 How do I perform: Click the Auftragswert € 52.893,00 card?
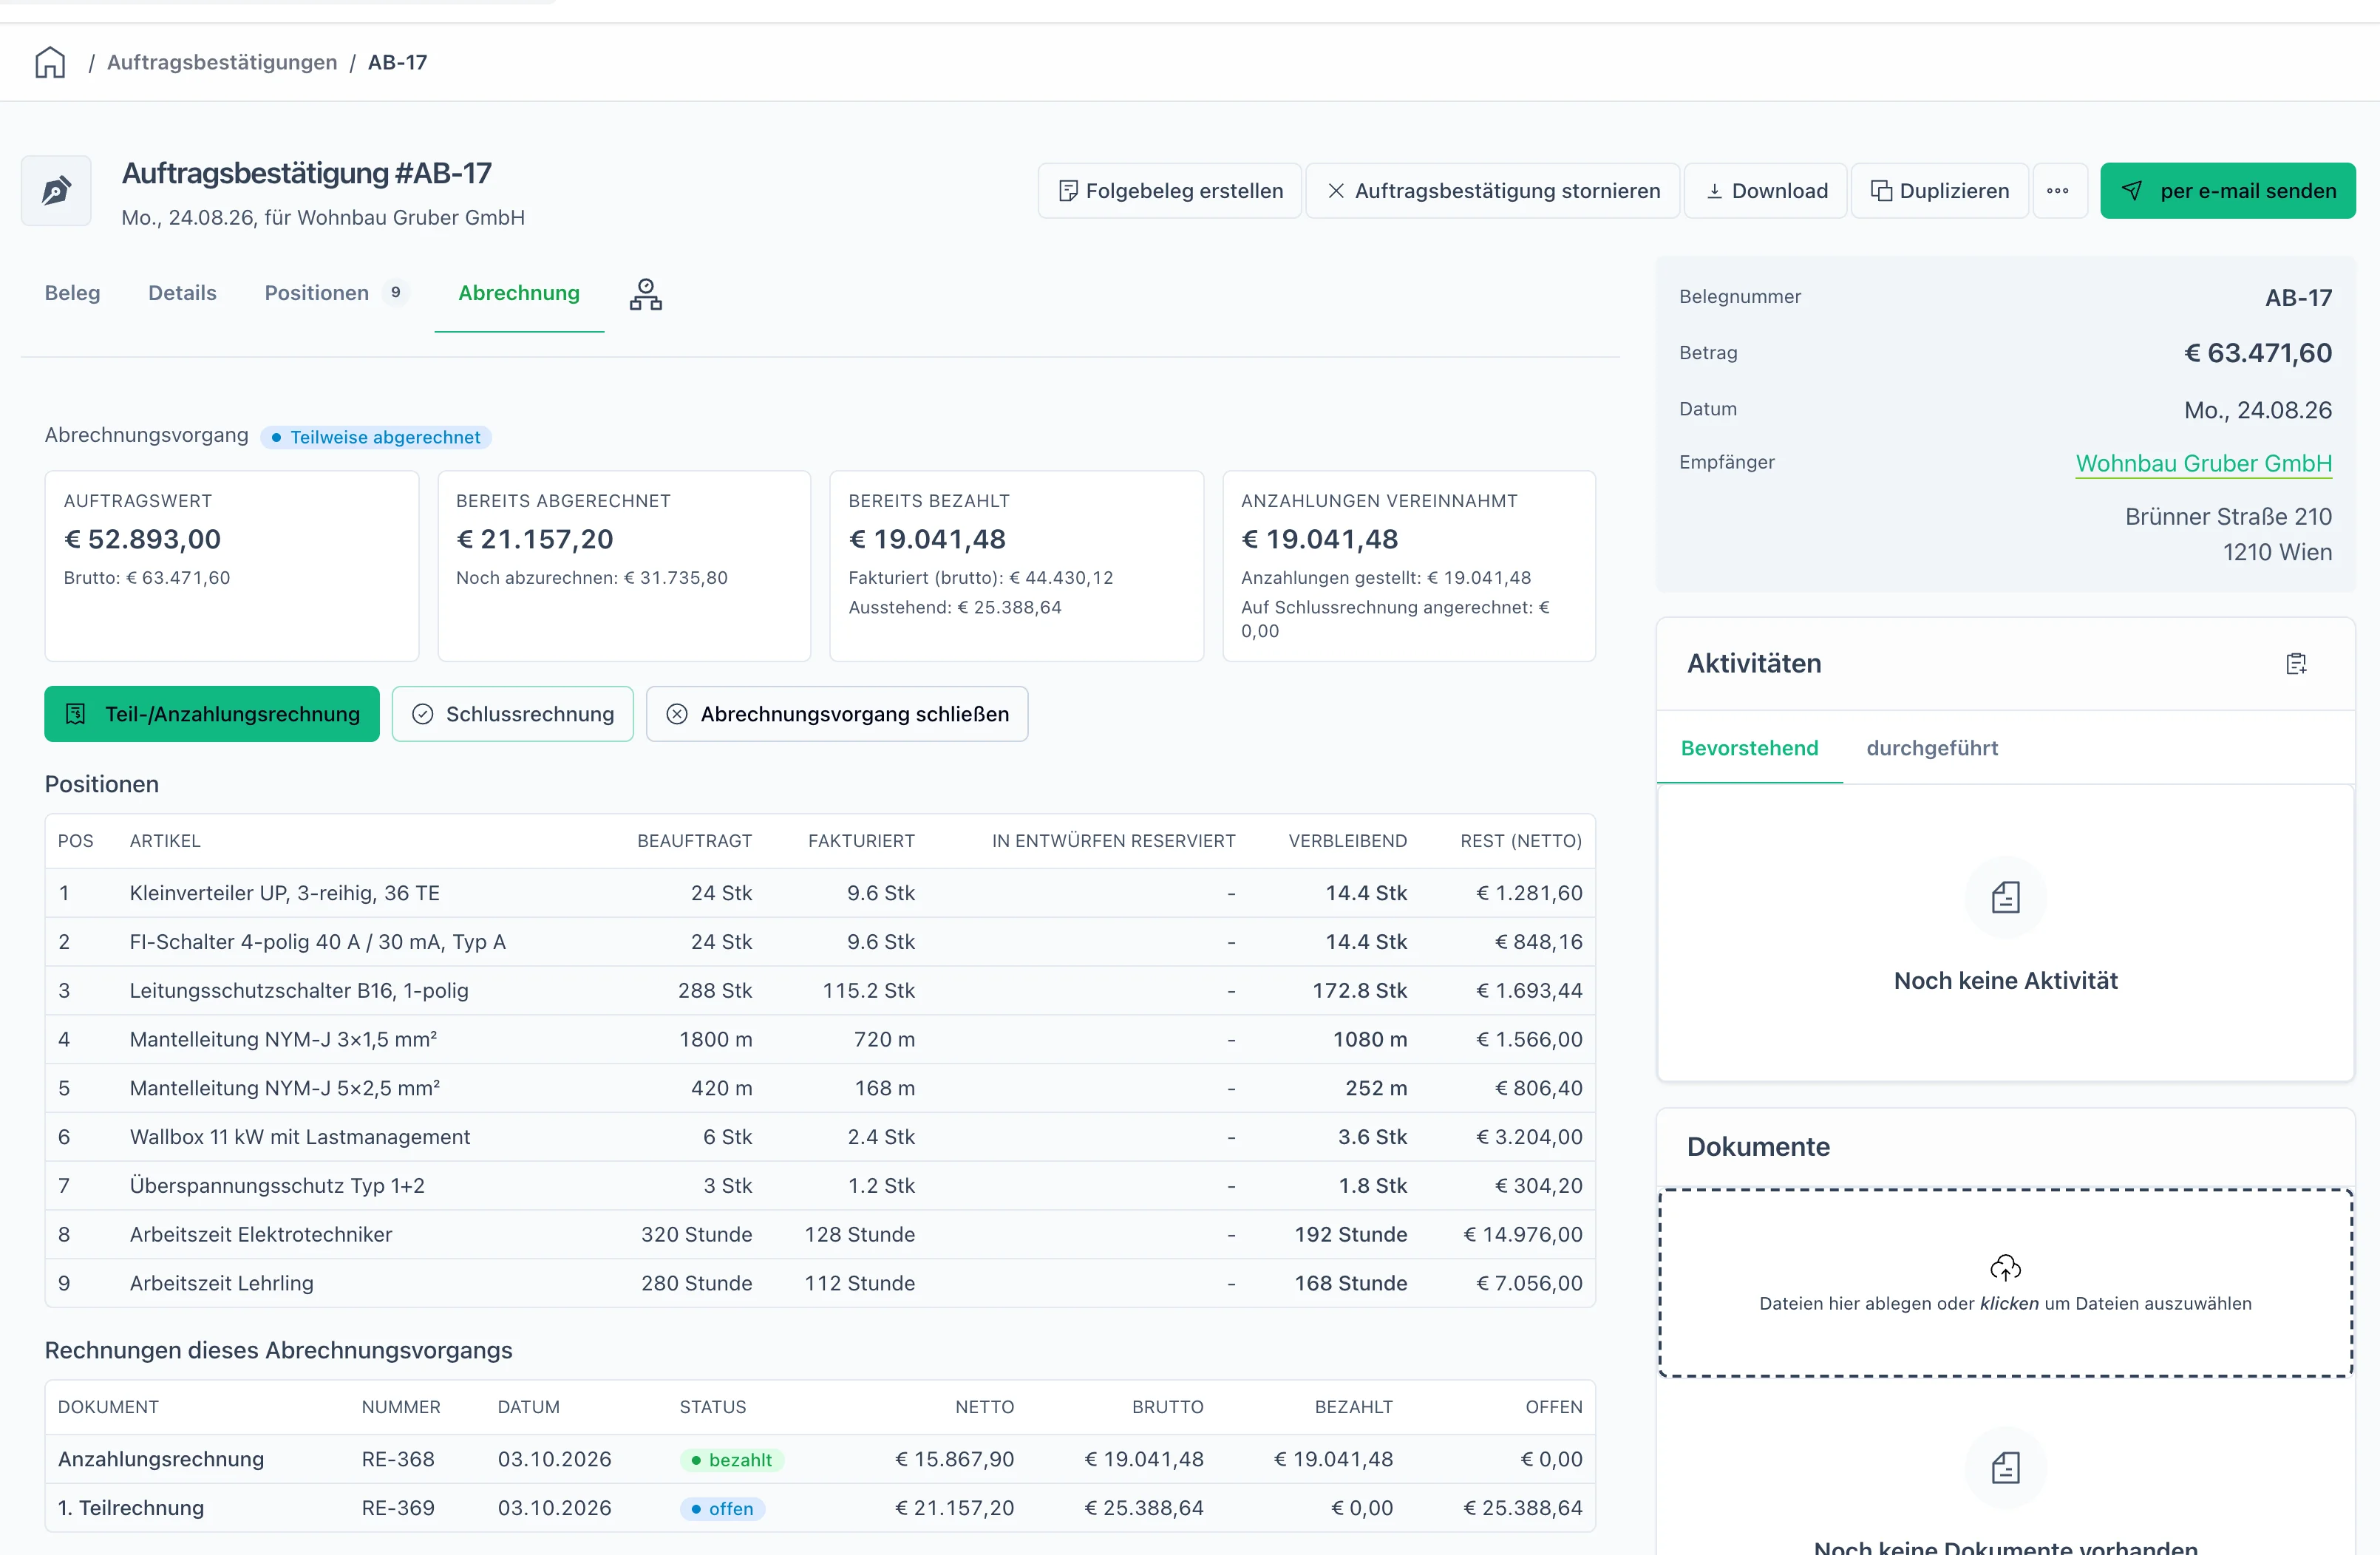[232, 566]
